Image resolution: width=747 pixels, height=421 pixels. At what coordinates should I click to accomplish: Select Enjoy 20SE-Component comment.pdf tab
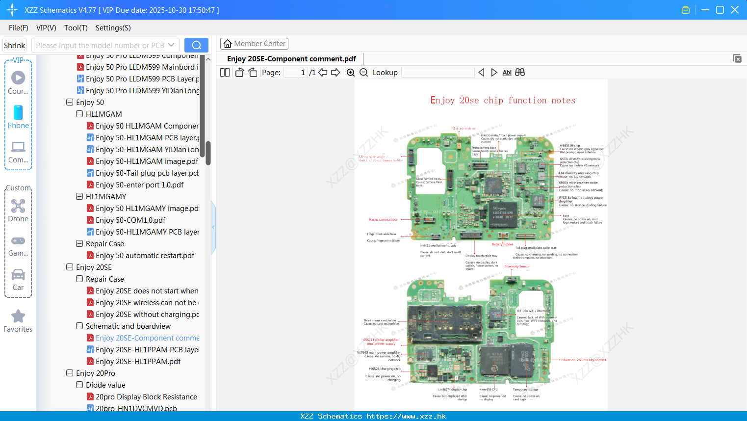[x=291, y=59]
